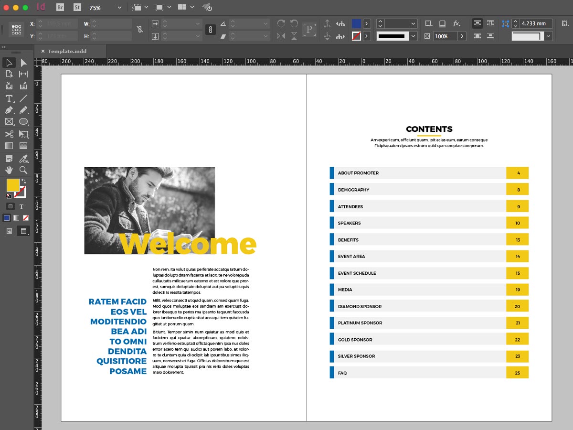Choose the Gap tool

click(23, 74)
